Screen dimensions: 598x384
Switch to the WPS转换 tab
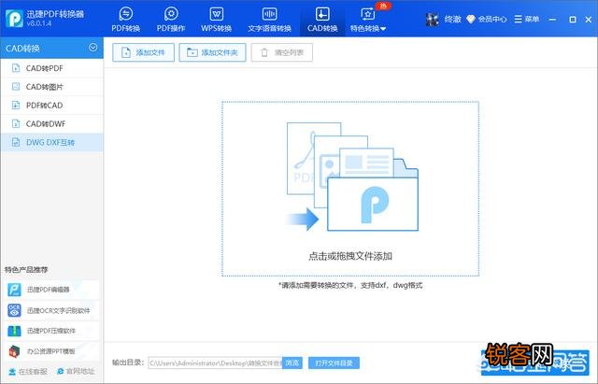click(216, 19)
